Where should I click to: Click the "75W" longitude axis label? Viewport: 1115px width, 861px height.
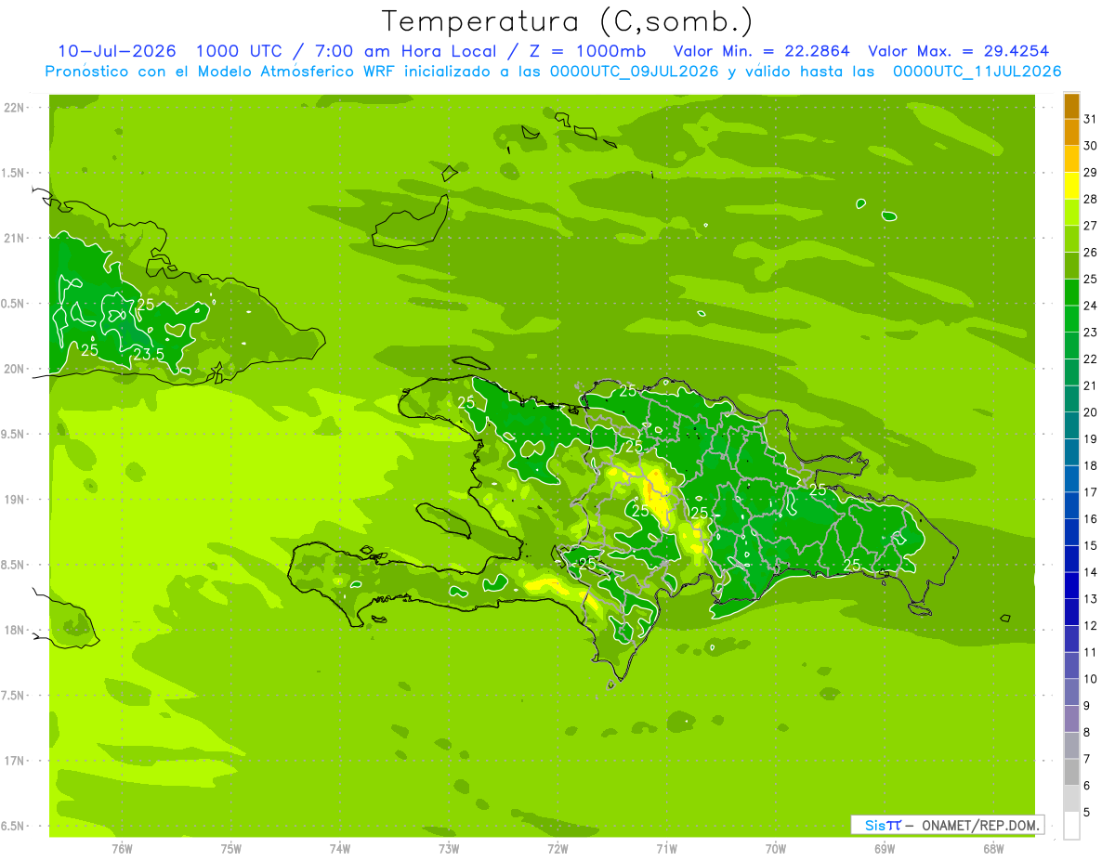pos(231,848)
